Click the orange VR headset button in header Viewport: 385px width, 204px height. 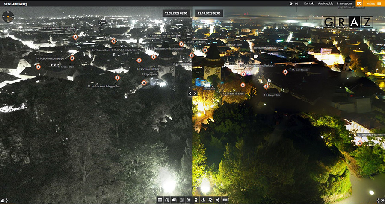[359, 3]
